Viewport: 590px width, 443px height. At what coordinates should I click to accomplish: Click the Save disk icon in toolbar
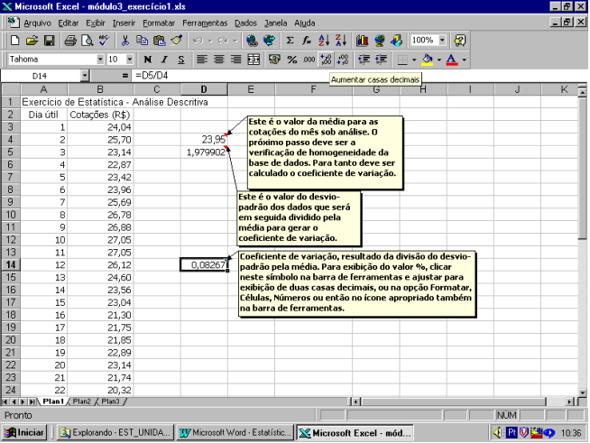click(50, 41)
